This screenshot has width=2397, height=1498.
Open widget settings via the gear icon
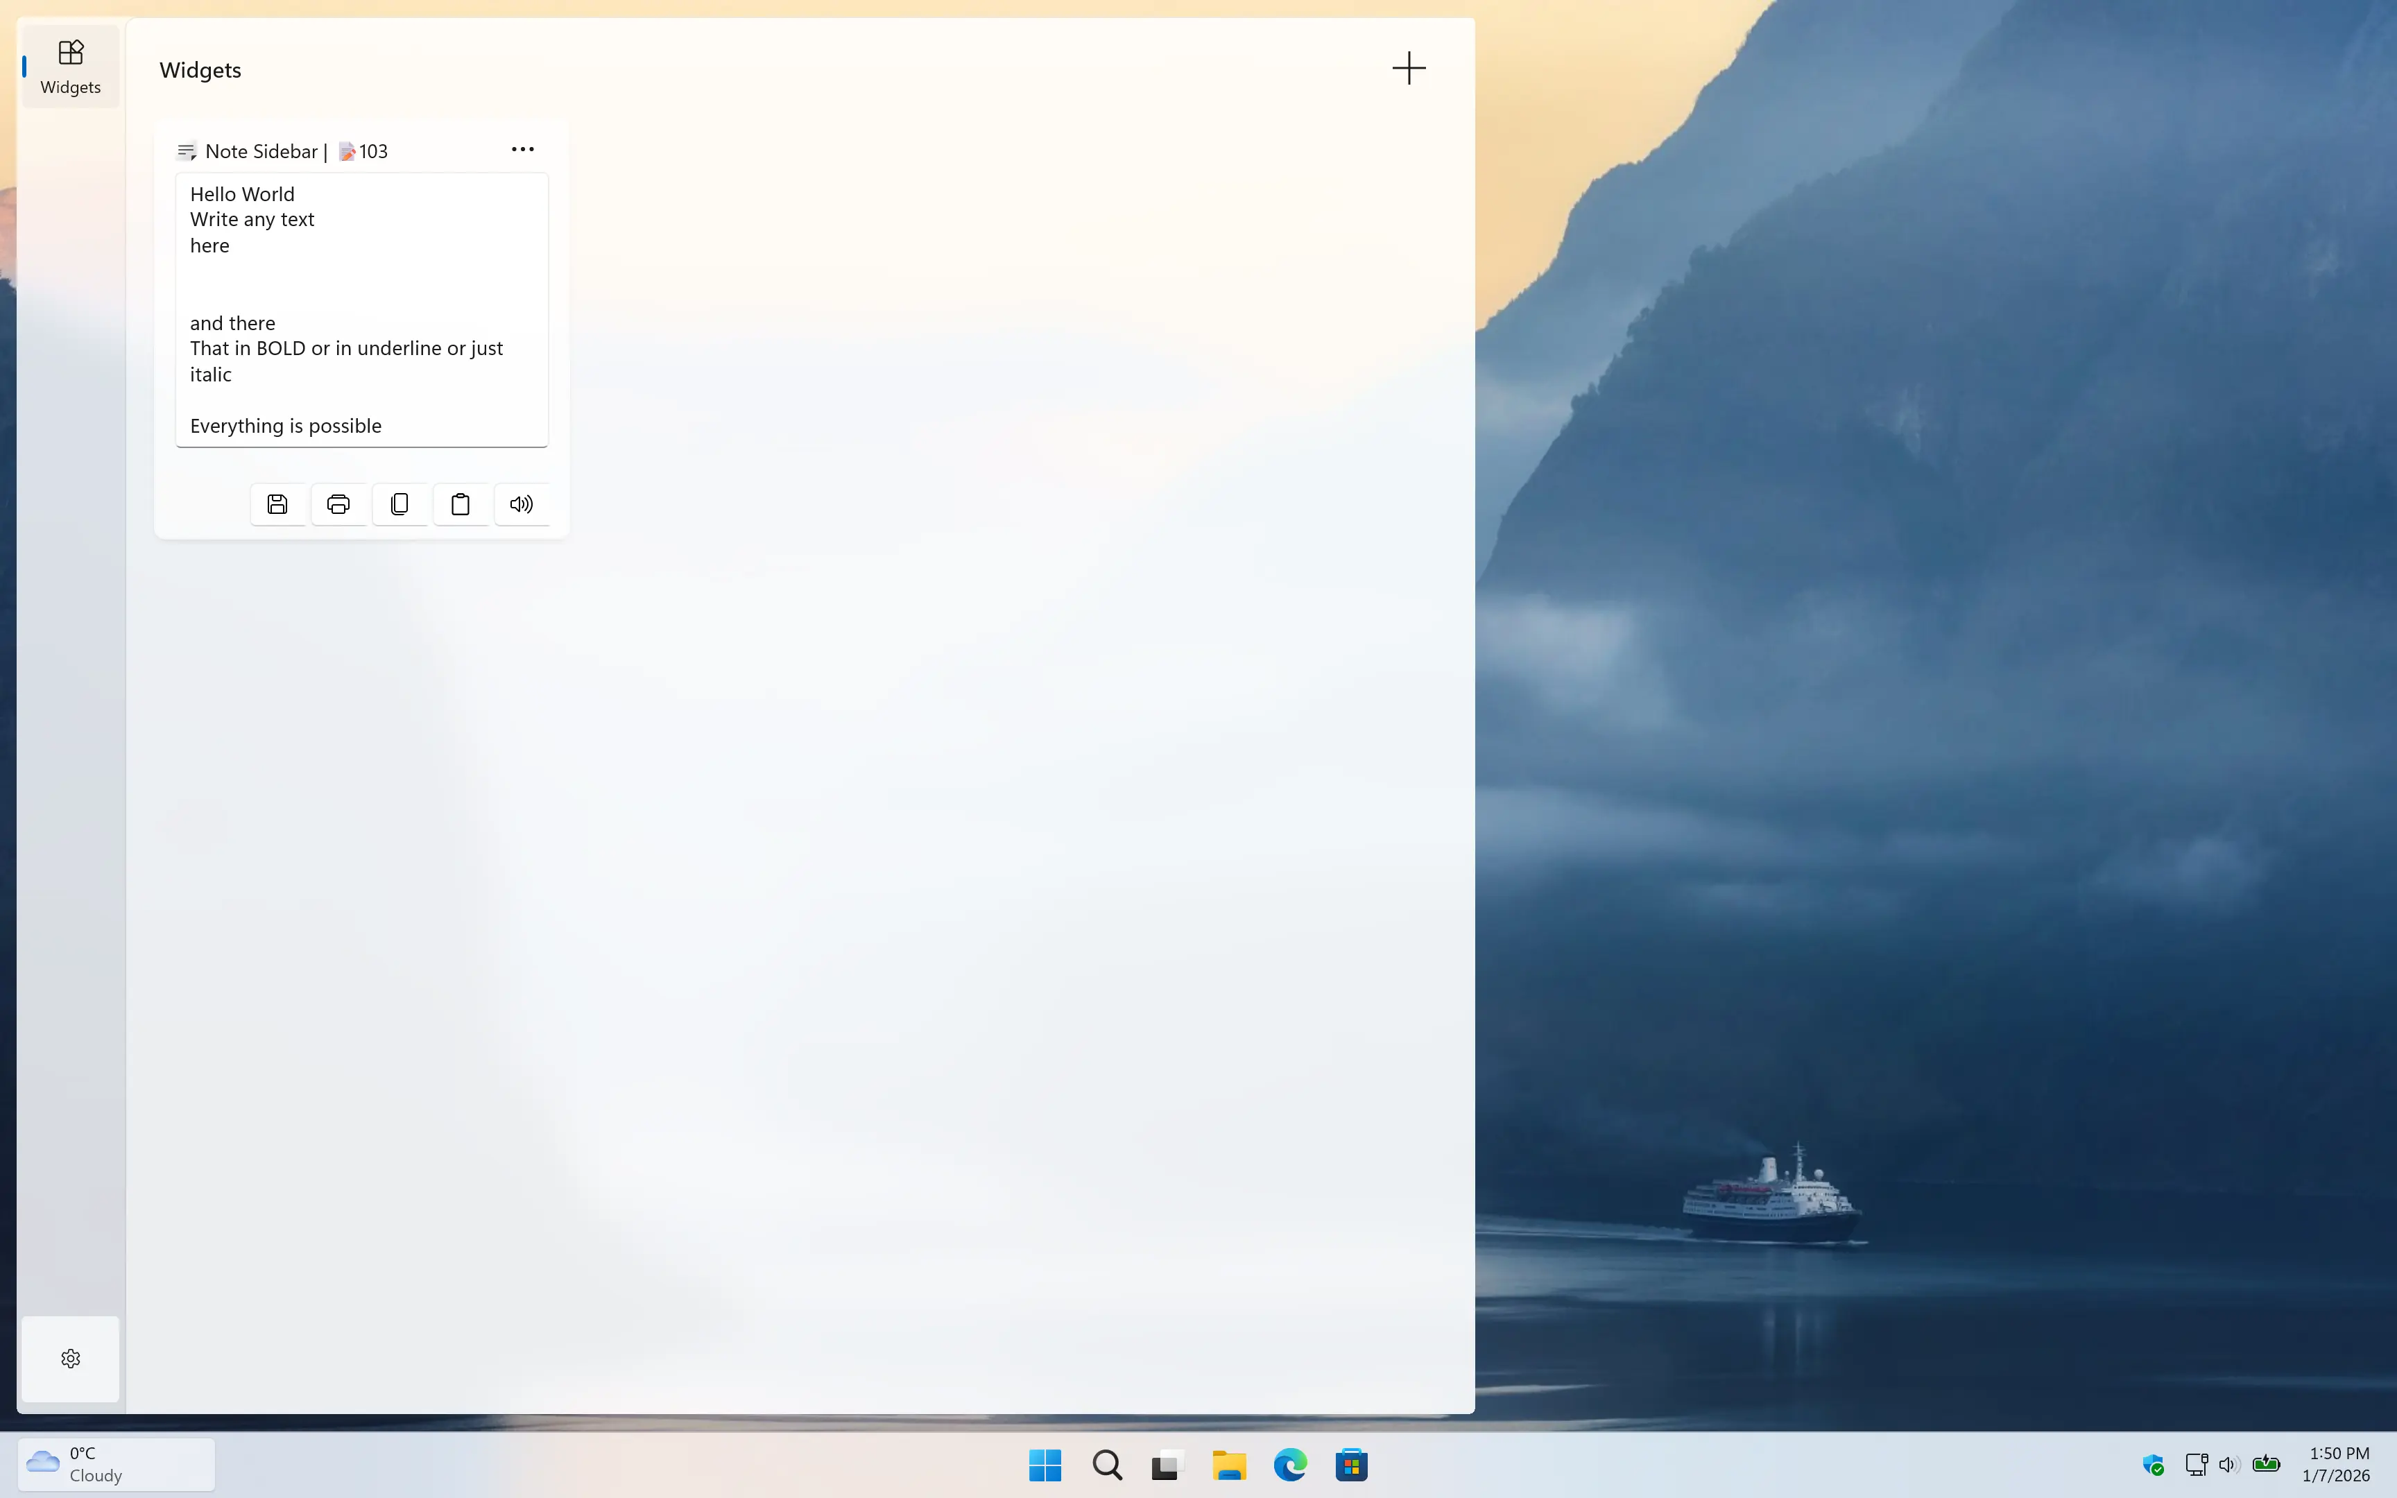click(69, 1359)
